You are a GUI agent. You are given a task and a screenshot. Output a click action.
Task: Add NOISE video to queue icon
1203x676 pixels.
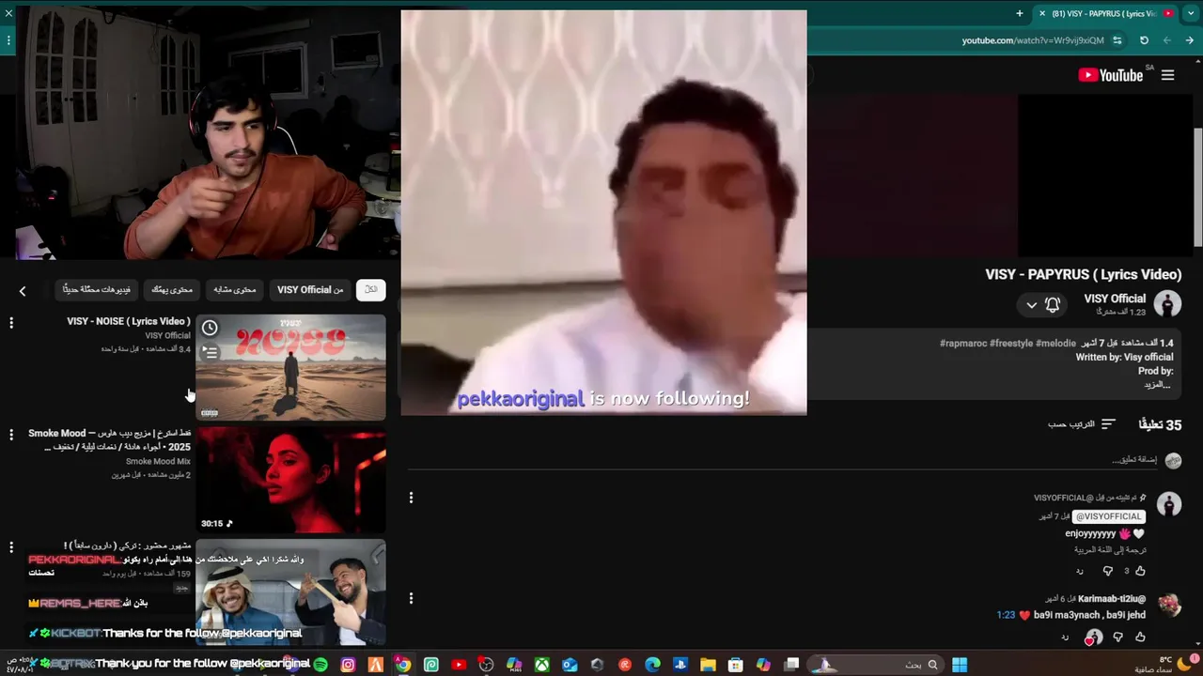[210, 352]
